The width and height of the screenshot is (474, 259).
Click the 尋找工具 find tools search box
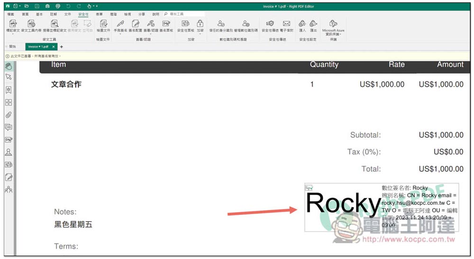tap(184, 14)
